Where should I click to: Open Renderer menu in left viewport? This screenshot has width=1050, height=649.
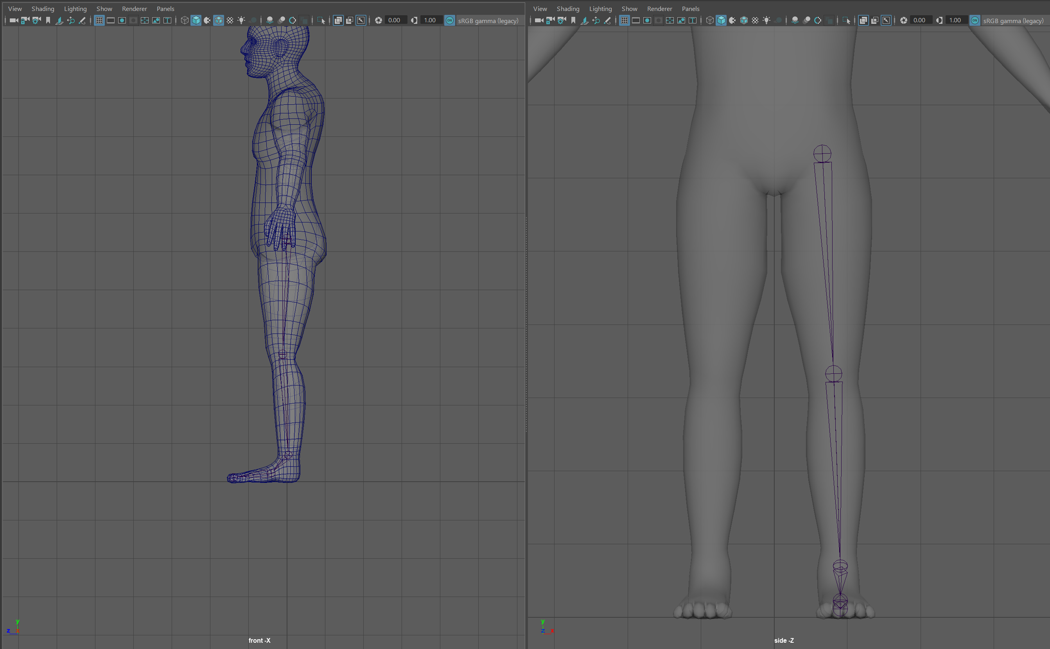(134, 9)
